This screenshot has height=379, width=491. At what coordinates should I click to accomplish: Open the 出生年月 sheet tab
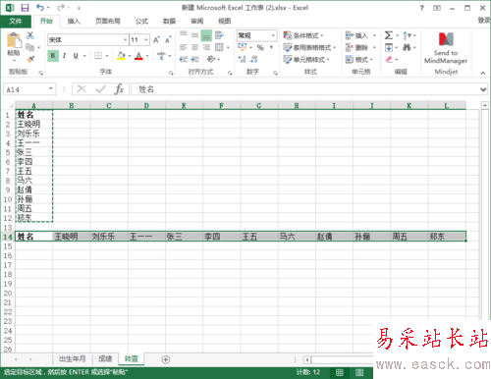pyautogui.click(x=72, y=359)
